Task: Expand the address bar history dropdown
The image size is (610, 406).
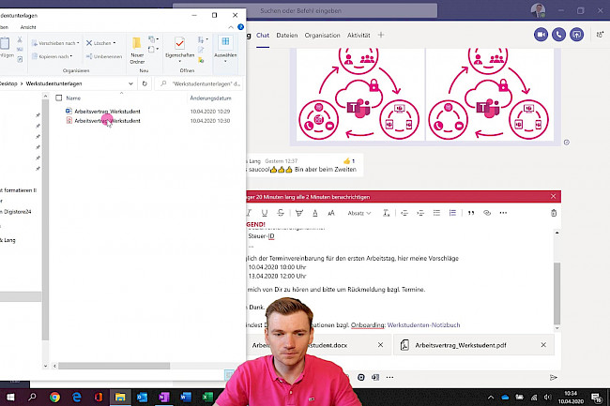Action: point(130,83)
